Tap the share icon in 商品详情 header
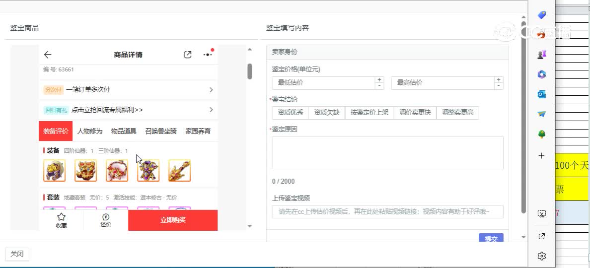This screenshot has height=268, width=590. tap(187, 55)
